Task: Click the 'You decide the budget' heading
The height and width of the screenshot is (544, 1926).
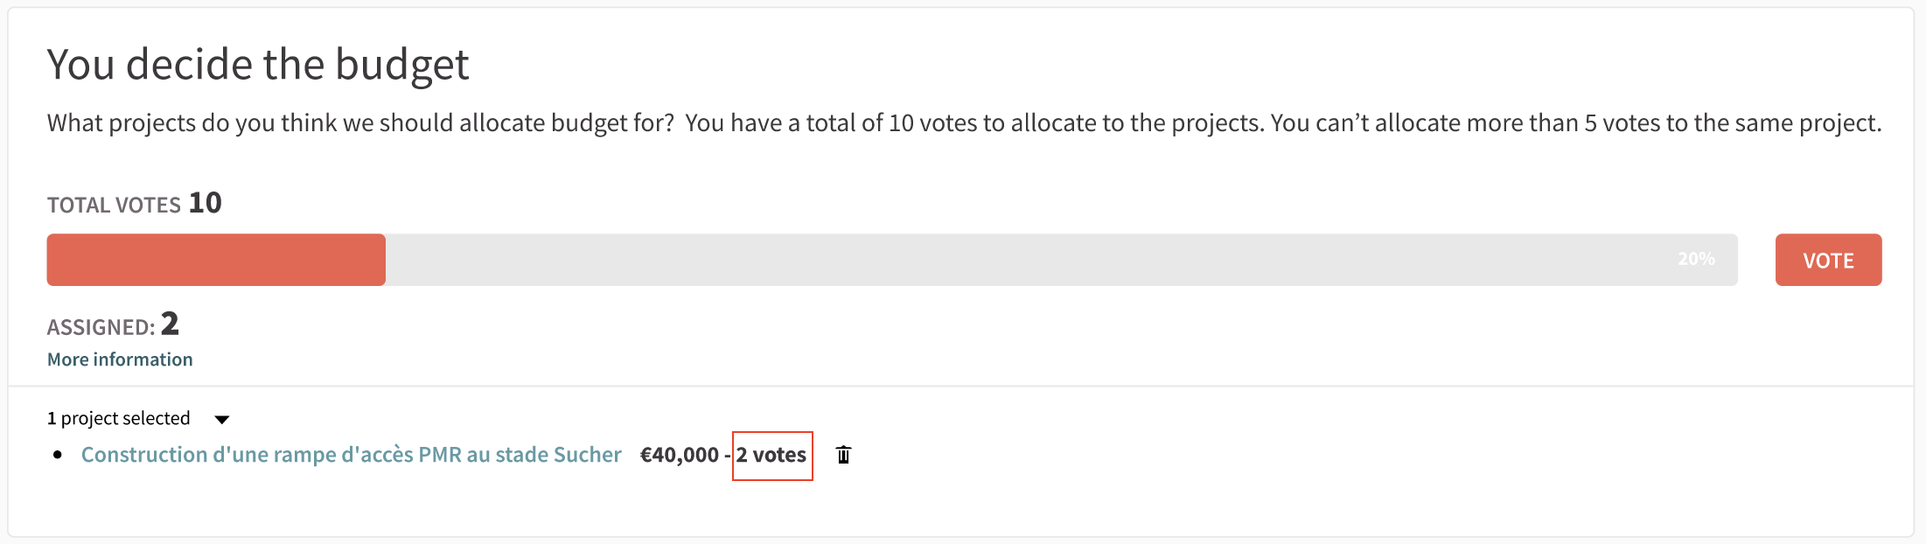Action: coord(258,65)
